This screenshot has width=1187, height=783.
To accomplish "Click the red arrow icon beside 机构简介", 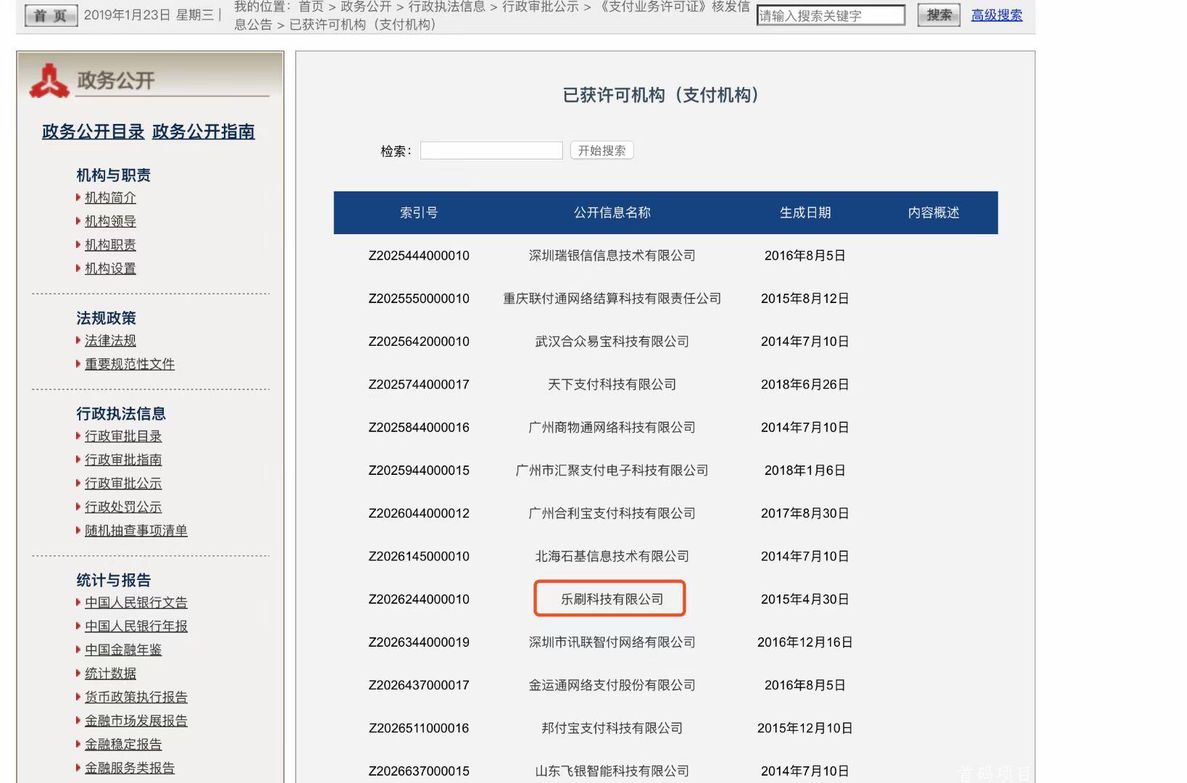I will coord(78,197).
